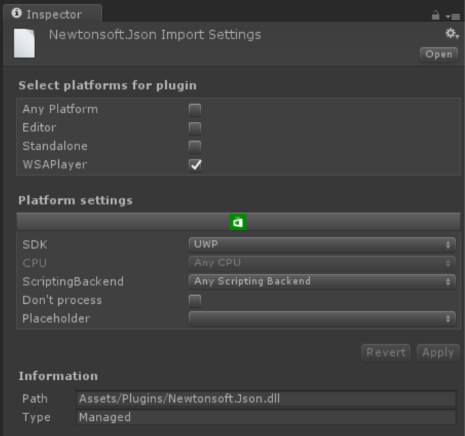Click the Revert button

coord(386,352)
